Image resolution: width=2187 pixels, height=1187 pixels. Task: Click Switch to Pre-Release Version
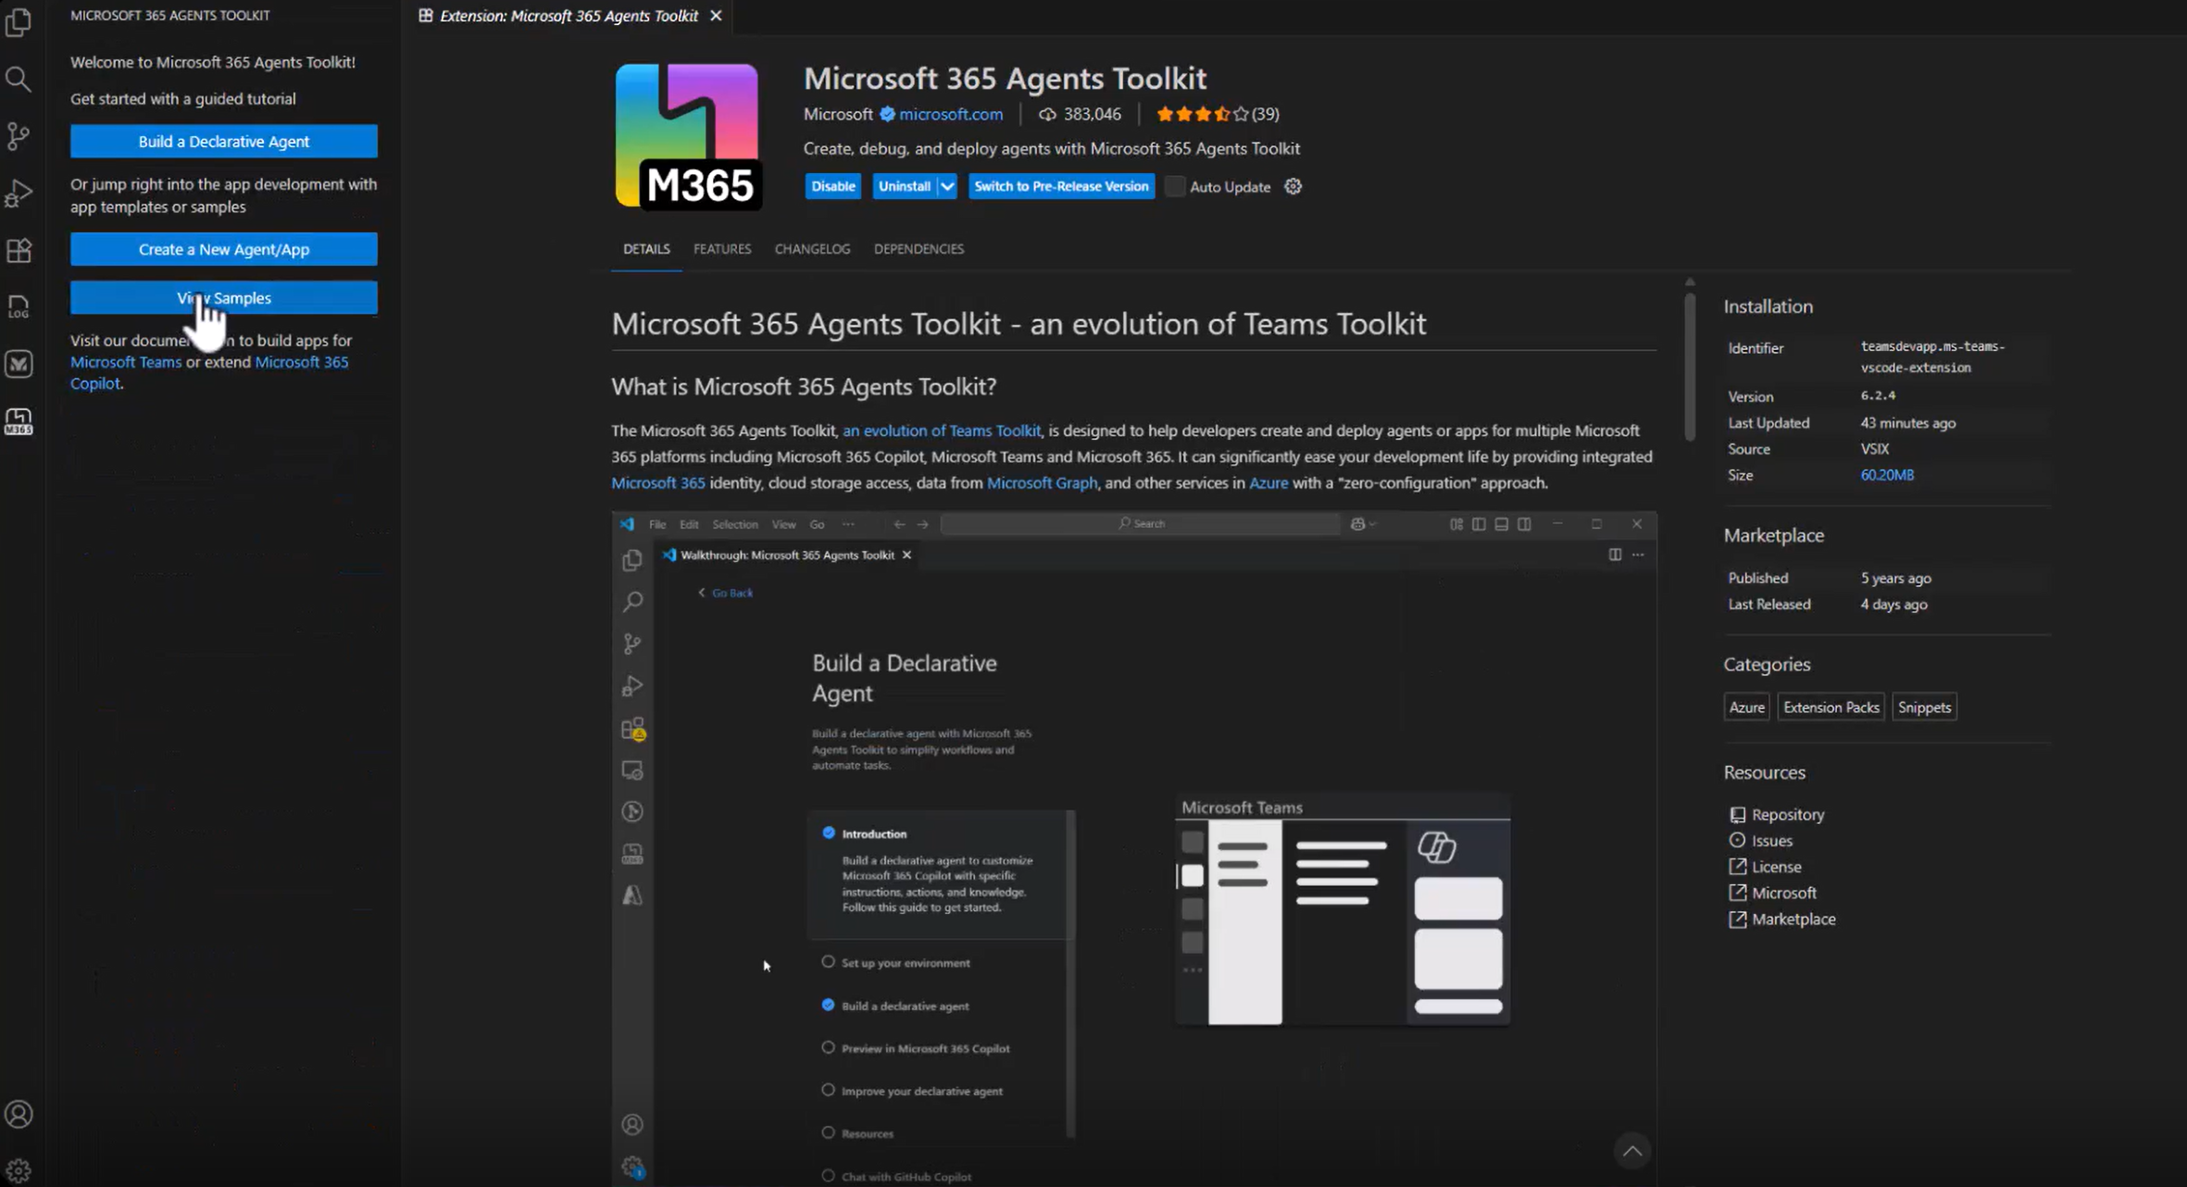tap(1061, 186)
